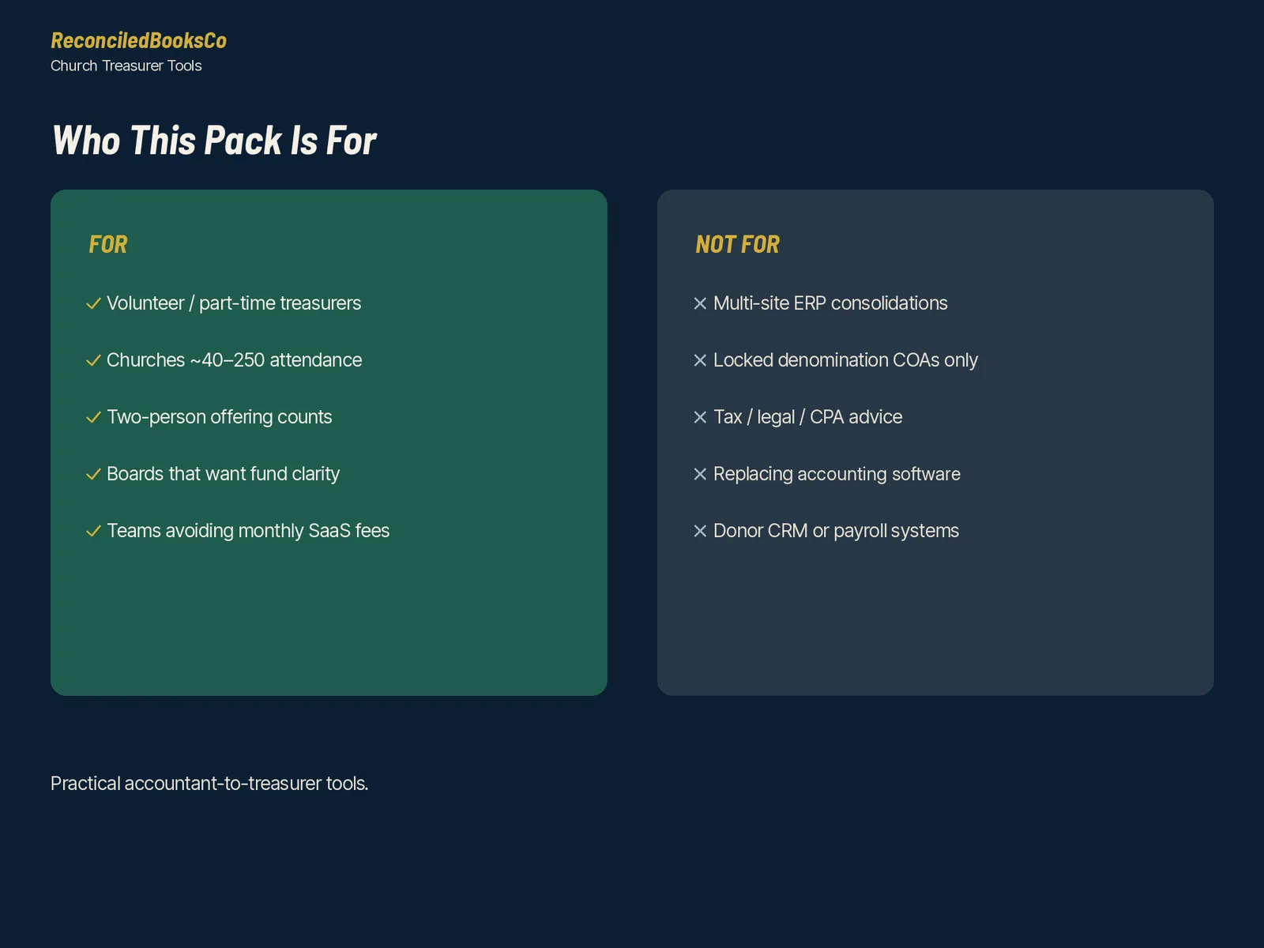This screenshot has width=1264, height=948.
Task: Select the Teams avoiding monthly SaaS fees text
Action: (x=248, y=531)
